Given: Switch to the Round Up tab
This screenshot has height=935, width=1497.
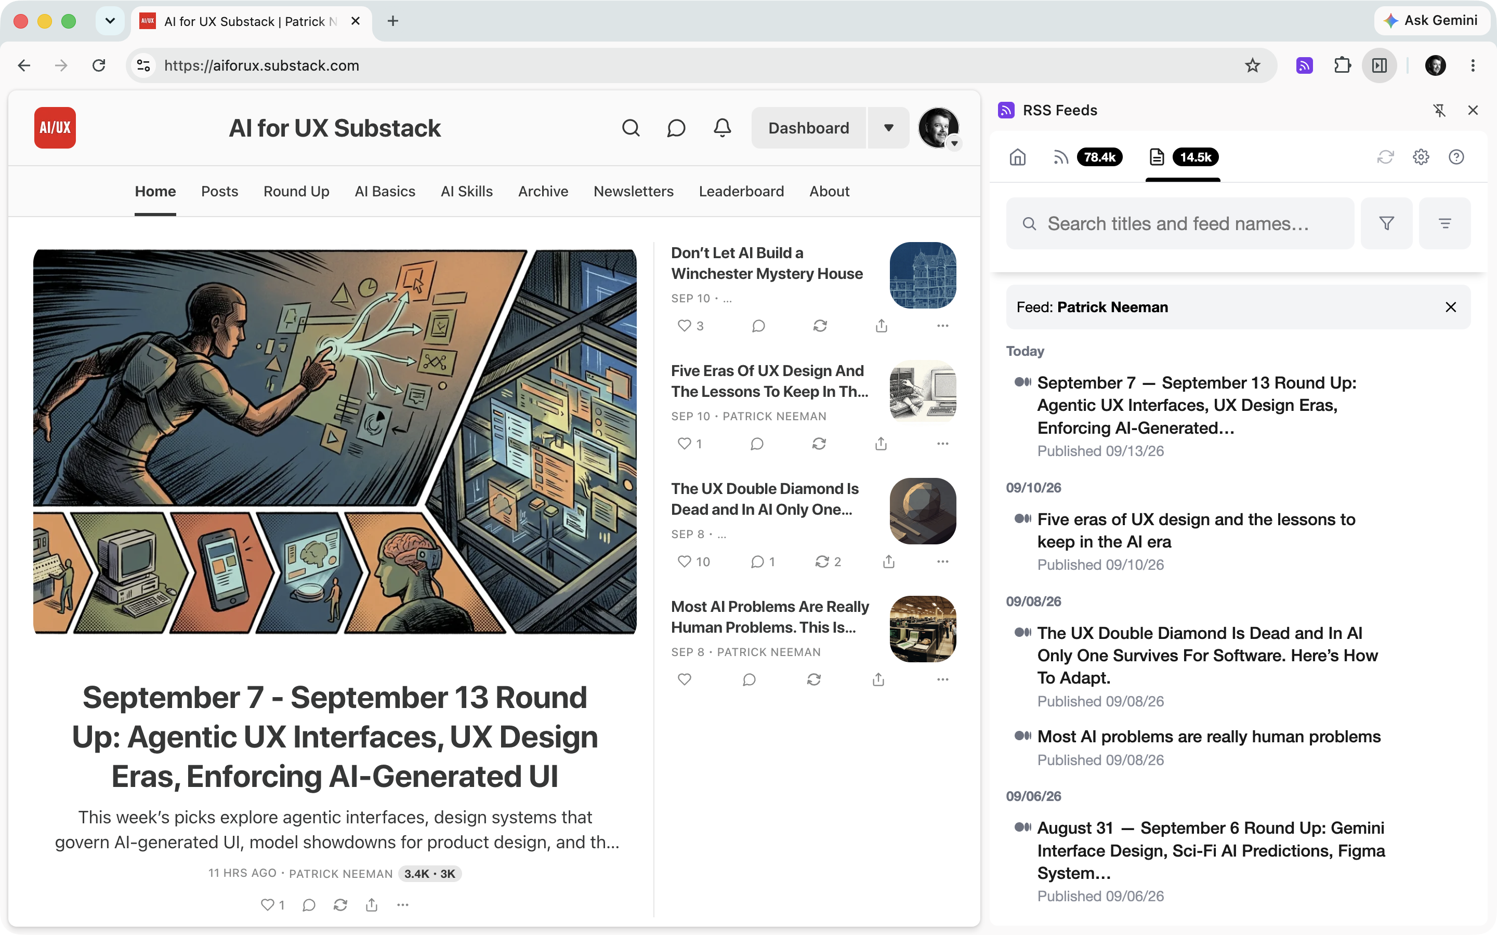Looking at the screenshot, I should 296,191.
